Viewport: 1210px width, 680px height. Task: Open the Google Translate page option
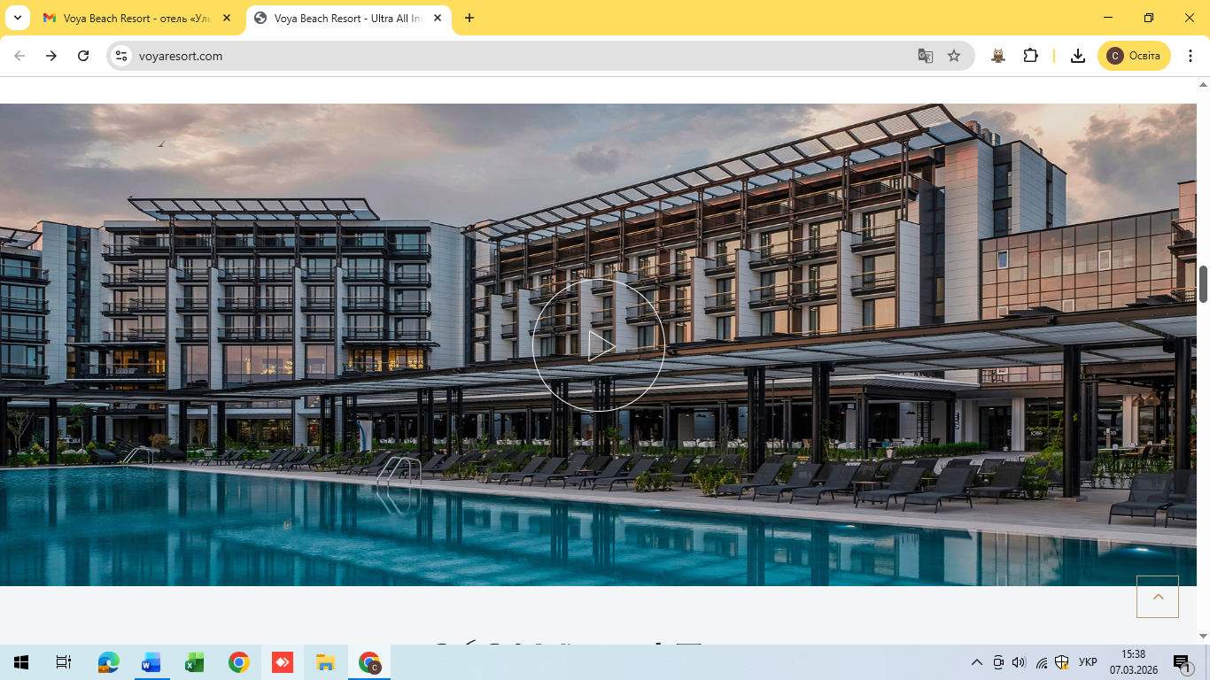(x=926, y=56)
